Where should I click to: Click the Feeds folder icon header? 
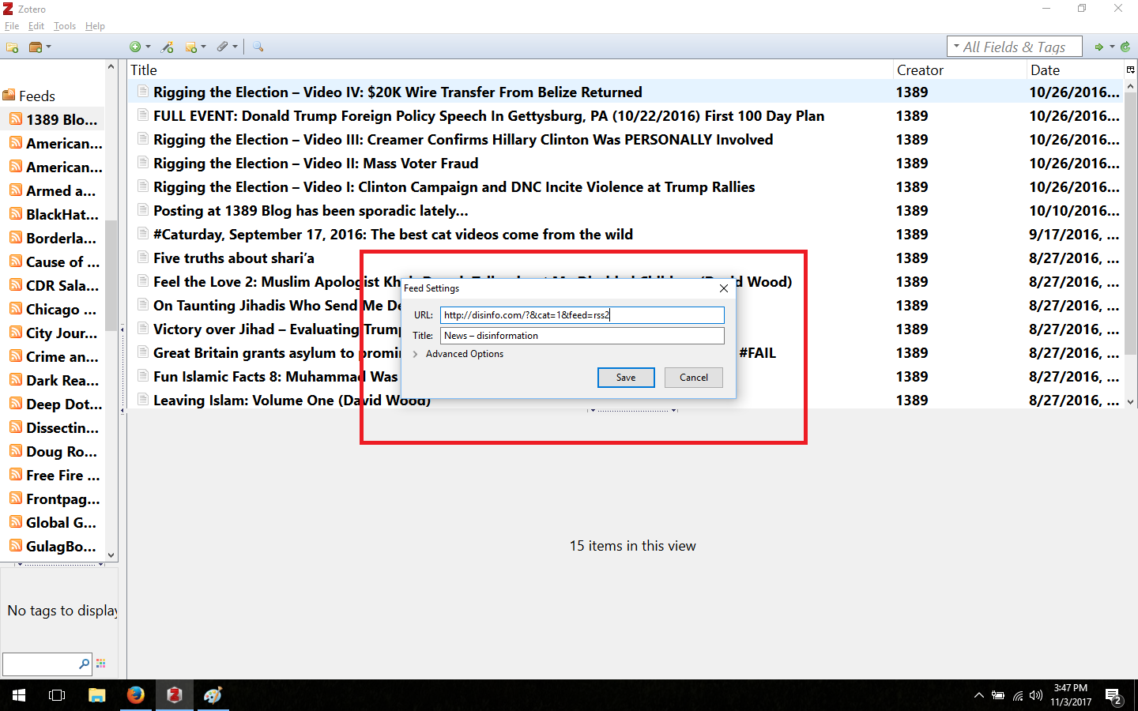tap(9, 96)
